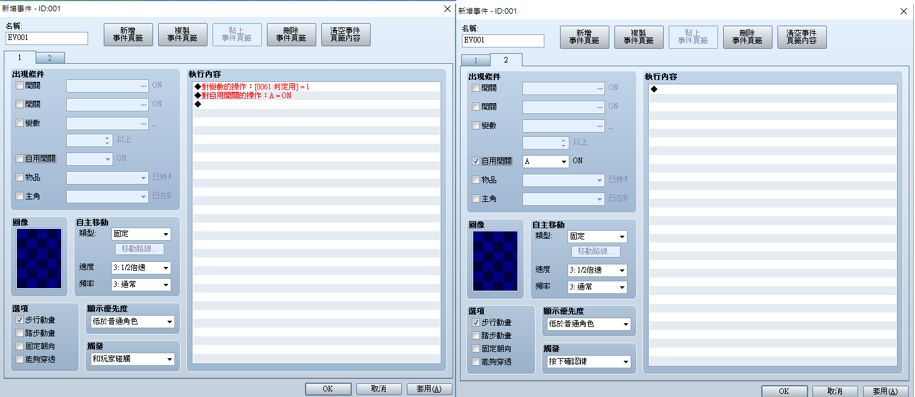Click 新增事件頁籤 in the left window

tap(128, 34)
